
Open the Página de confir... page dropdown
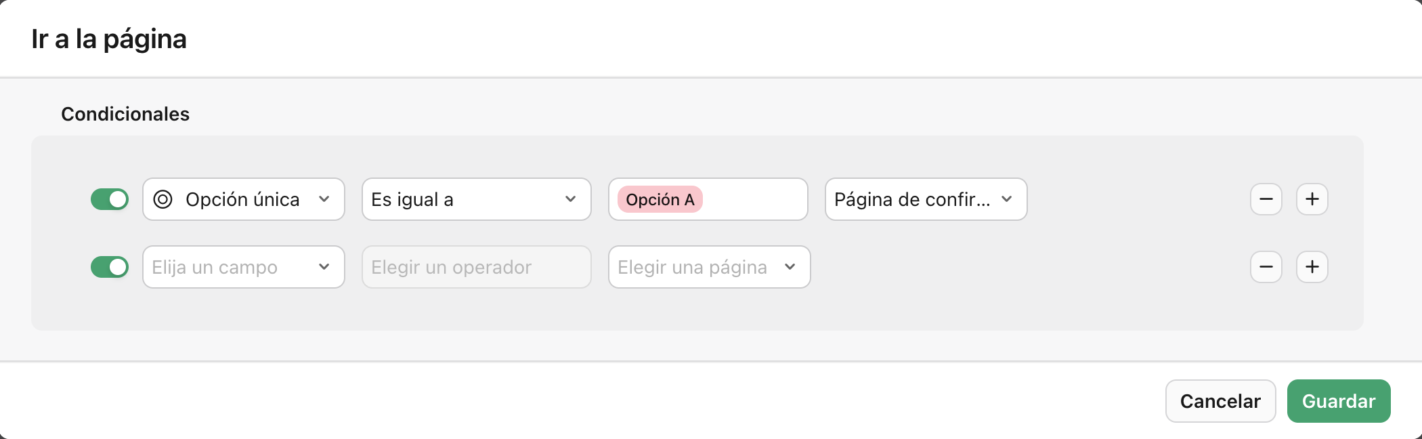click(925, 199)
